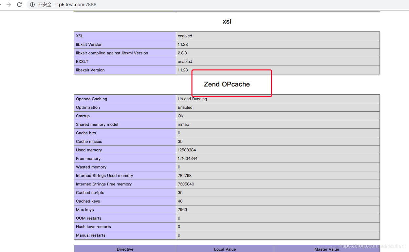Click the Cache hits label
This screenshot has height=252, width=409.
(86, 133)
